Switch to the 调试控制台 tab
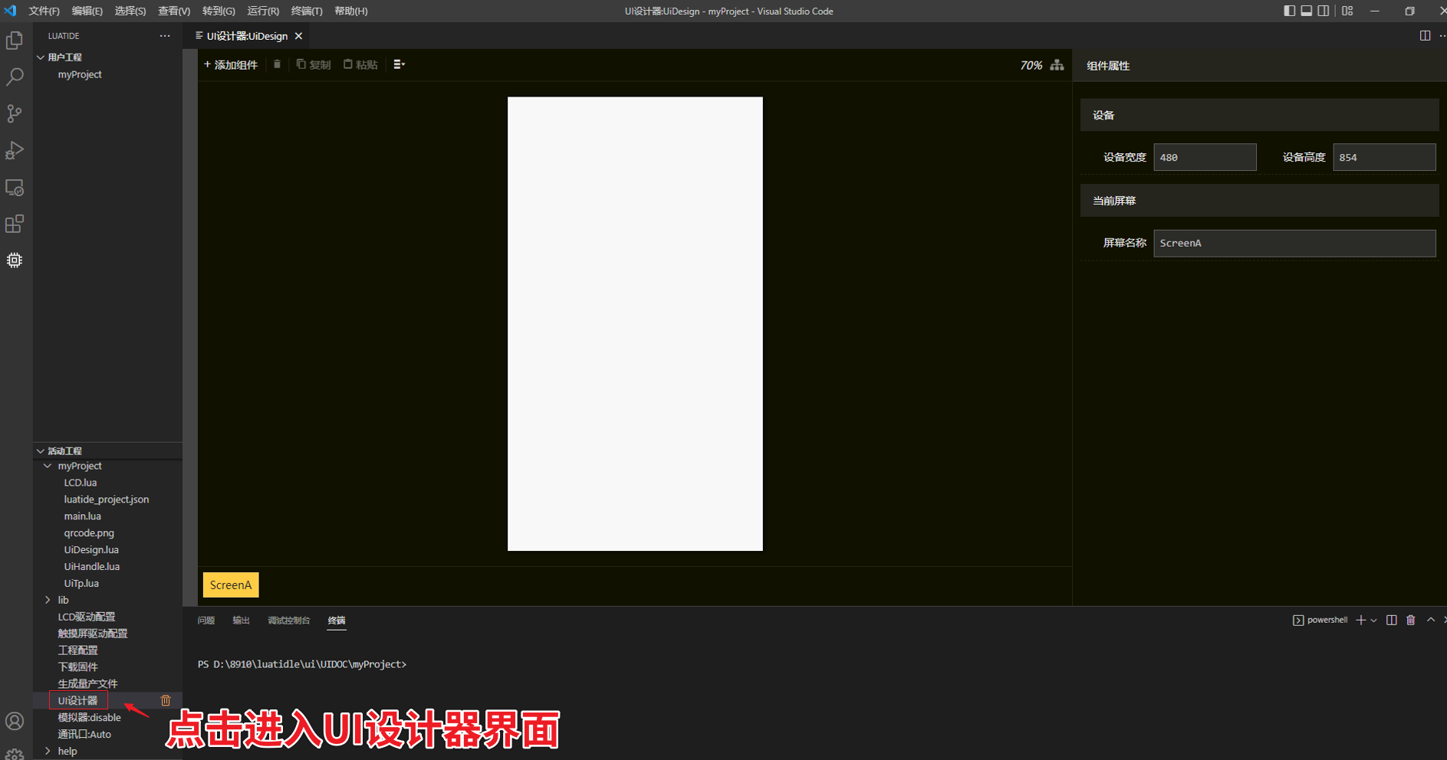 pos(289,621)
